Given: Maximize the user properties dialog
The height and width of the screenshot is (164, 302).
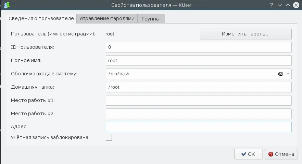Looking at the screenshot, I should click(288, 5).
